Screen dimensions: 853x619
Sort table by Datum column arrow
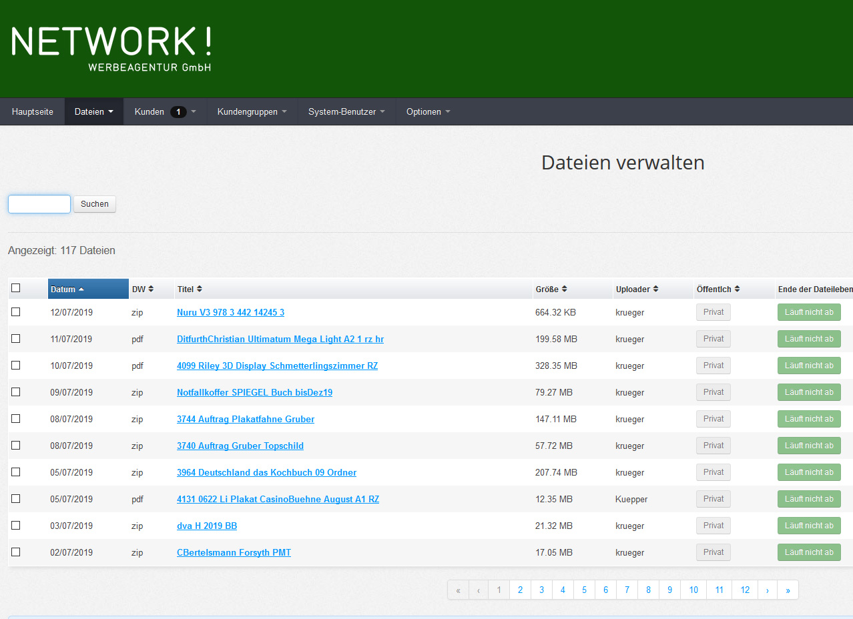coord(81,289)
